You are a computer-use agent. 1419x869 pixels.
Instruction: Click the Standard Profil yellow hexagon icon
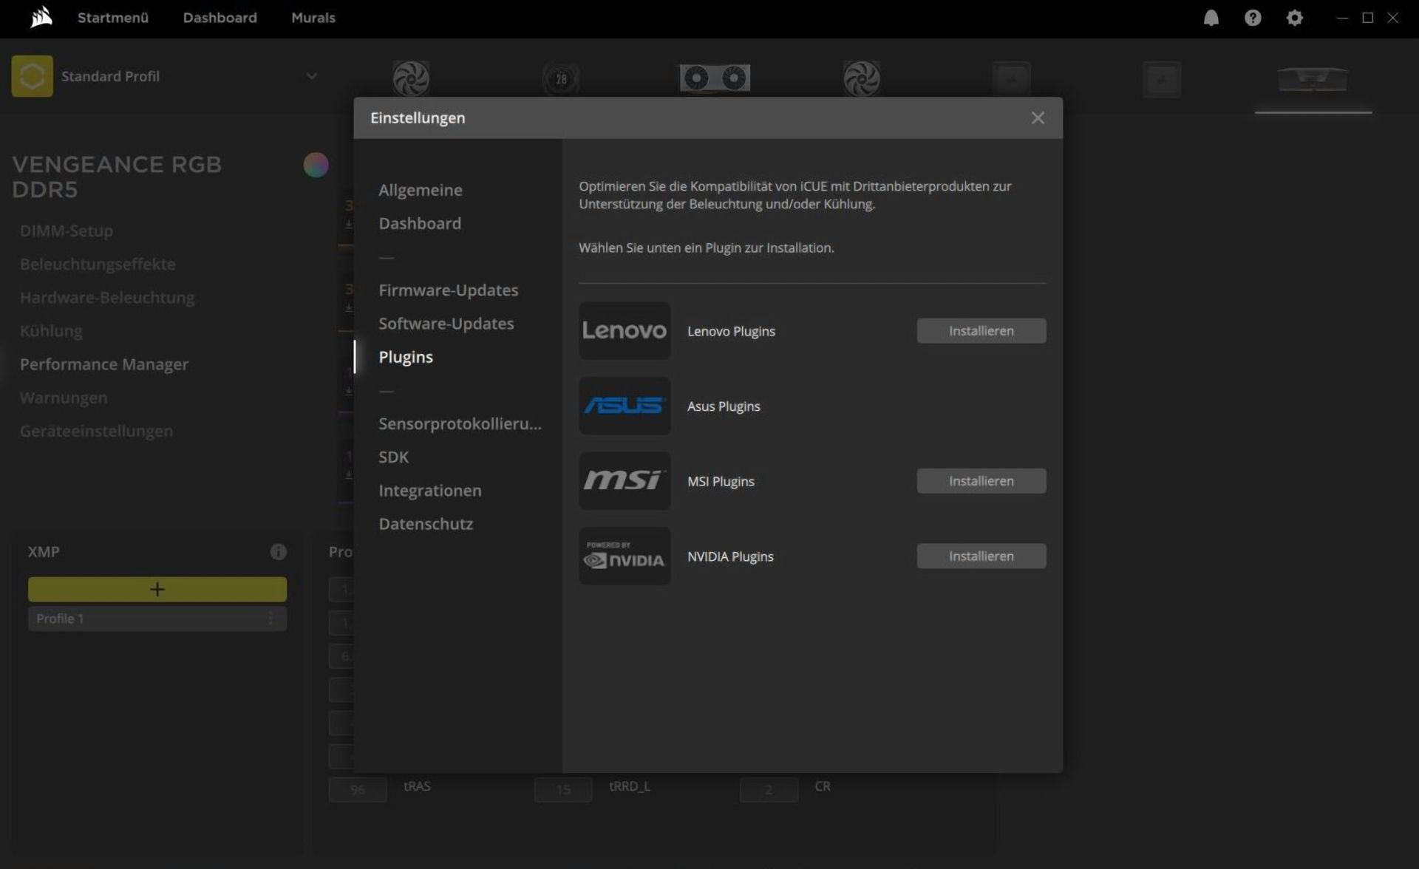click(32, 76)
